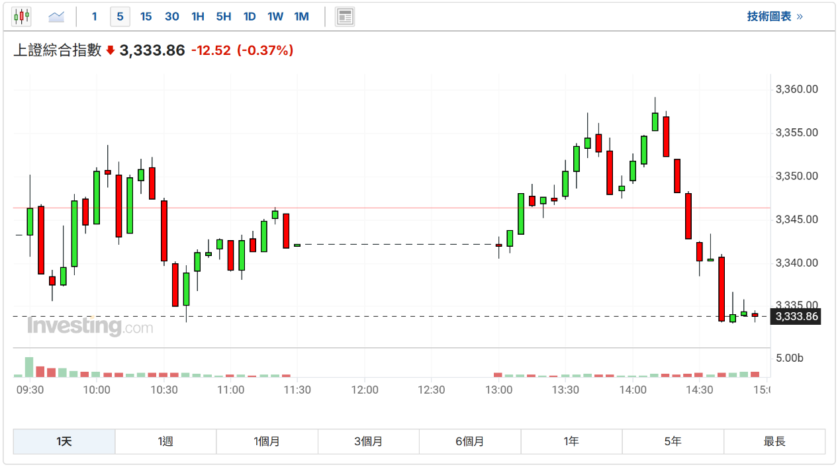Click the 09:30 time axis label

(x=30, y=390)
